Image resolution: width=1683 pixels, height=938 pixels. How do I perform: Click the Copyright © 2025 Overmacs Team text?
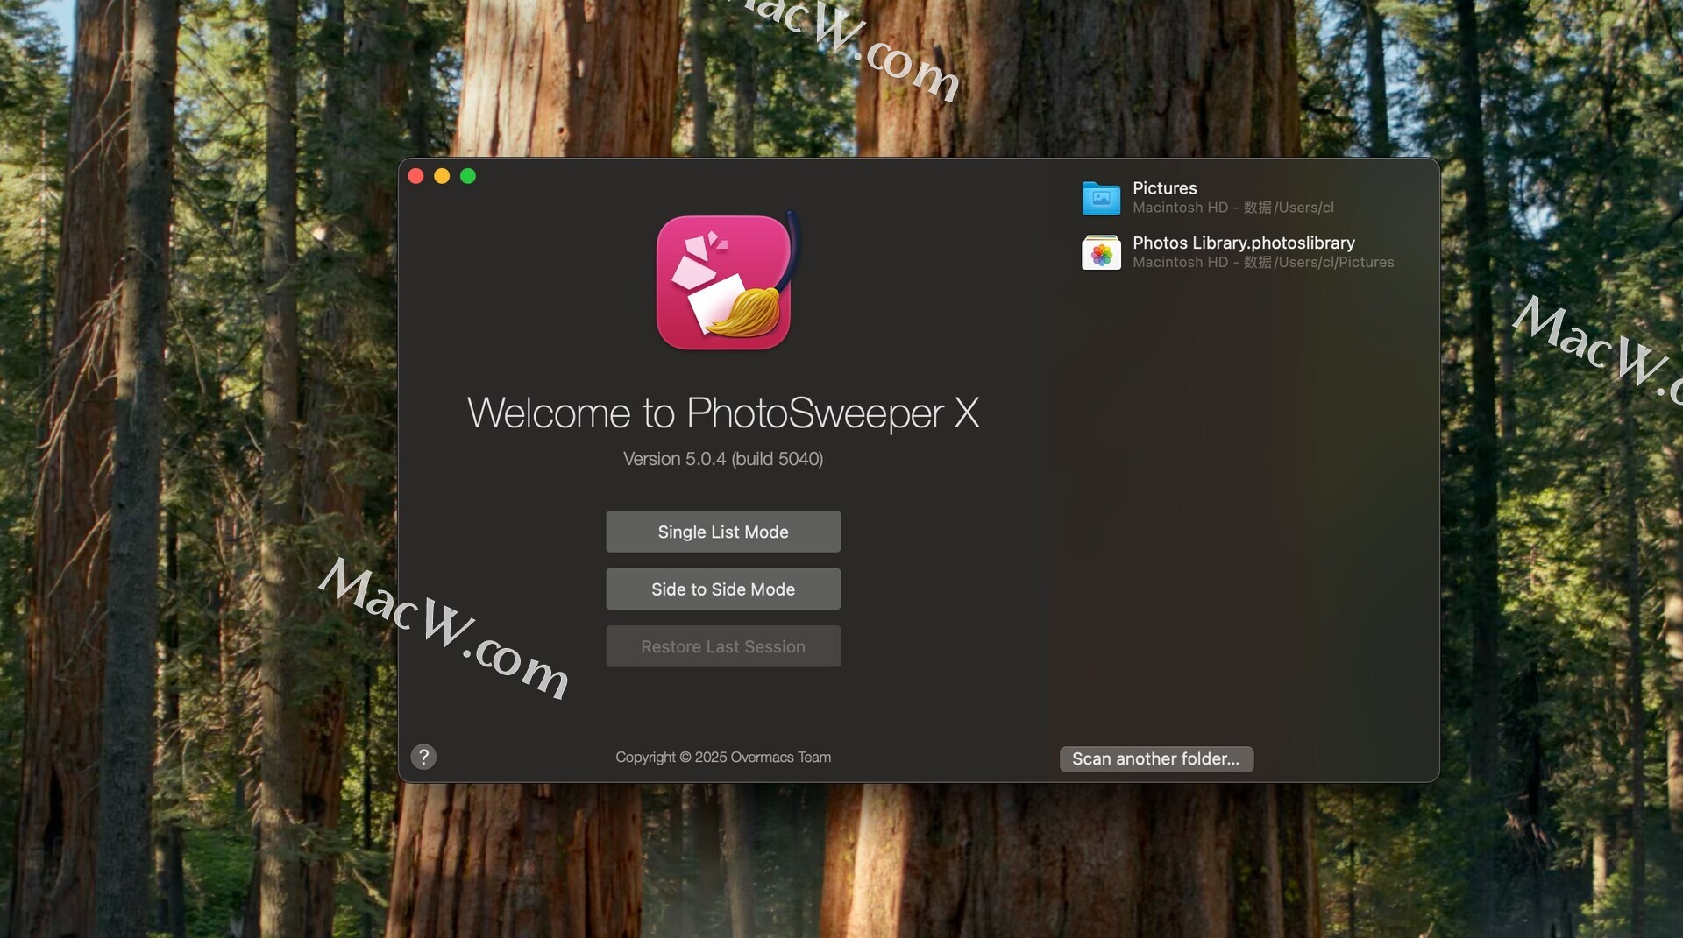[723, 758]
